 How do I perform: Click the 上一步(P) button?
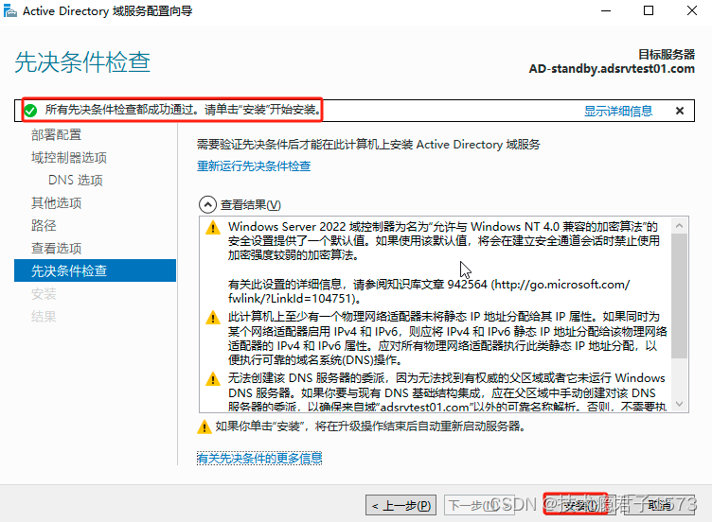click(400, 505)
